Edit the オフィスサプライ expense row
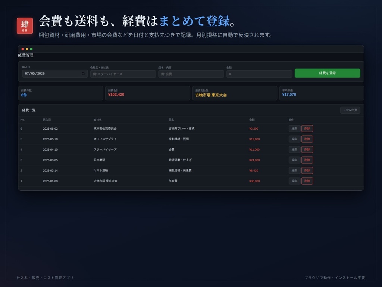 point(294,139)
